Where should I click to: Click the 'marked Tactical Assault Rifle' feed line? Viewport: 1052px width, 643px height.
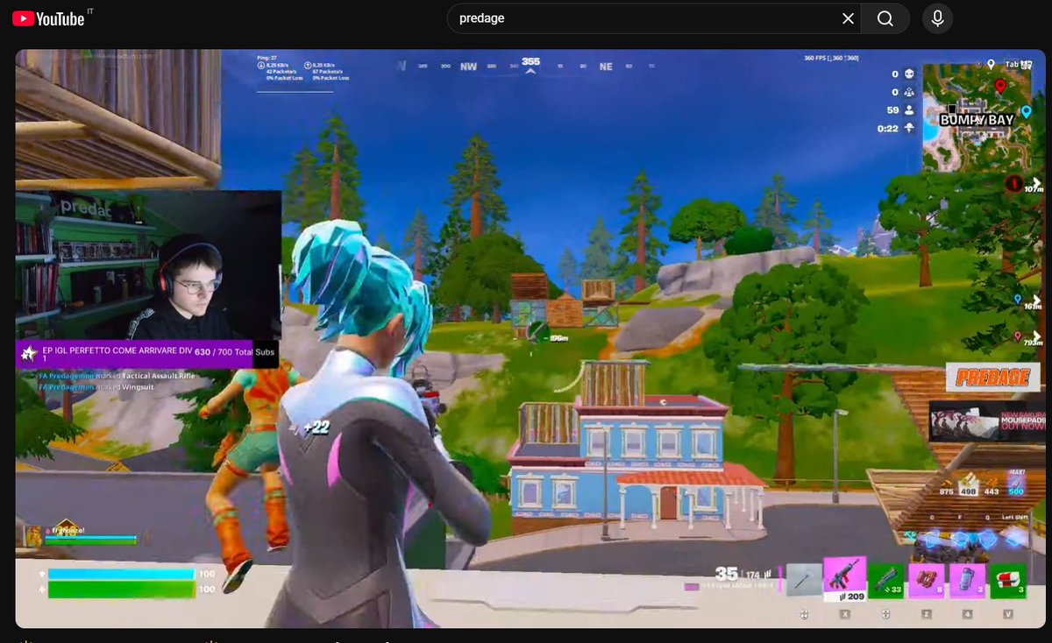click(117, 376)
